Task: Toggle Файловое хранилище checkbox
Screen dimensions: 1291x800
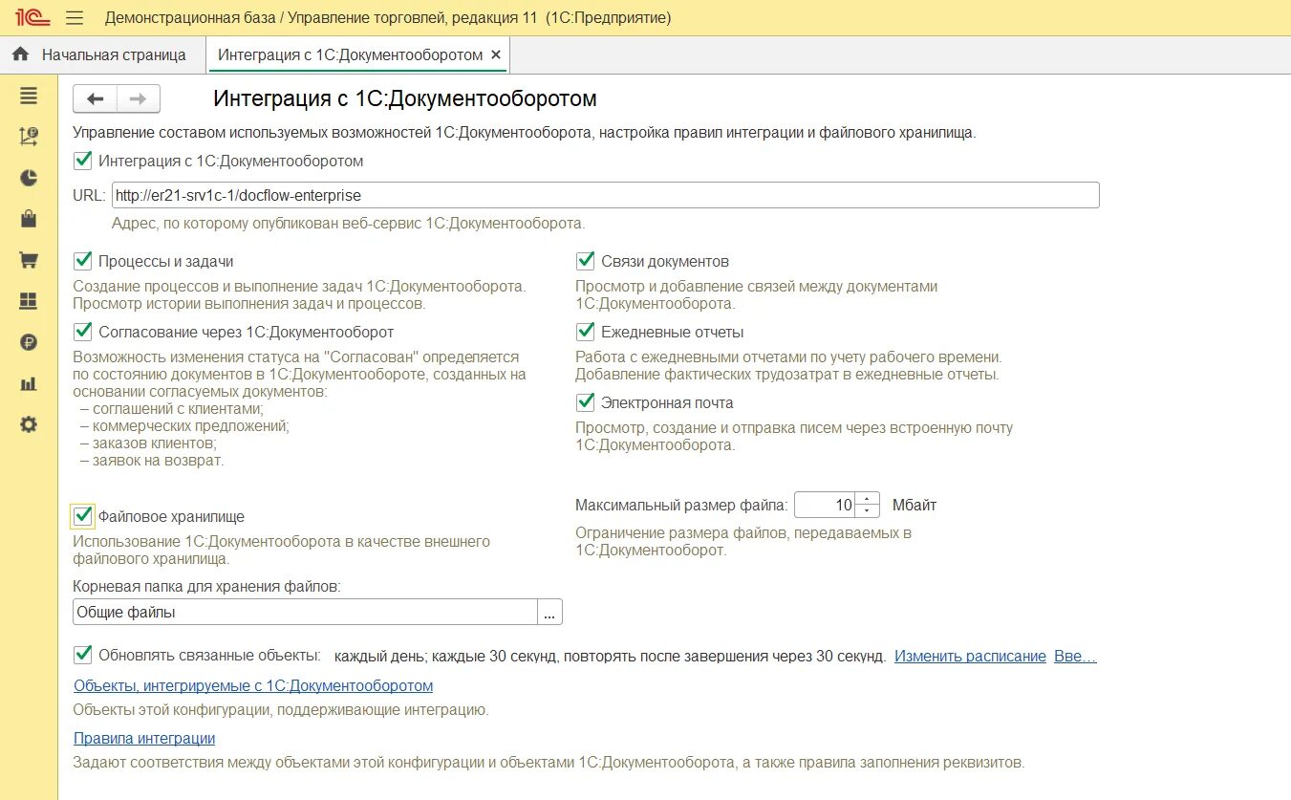Action: [83, 516]
